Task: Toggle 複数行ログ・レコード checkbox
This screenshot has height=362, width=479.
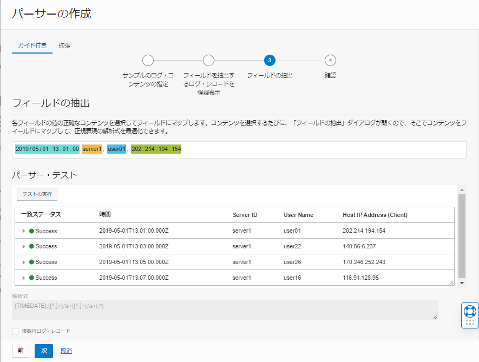Action: [15, 331]
